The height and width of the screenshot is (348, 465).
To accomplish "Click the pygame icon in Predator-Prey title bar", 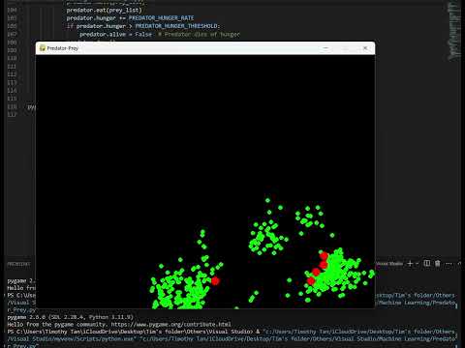I will click(43, 48).
